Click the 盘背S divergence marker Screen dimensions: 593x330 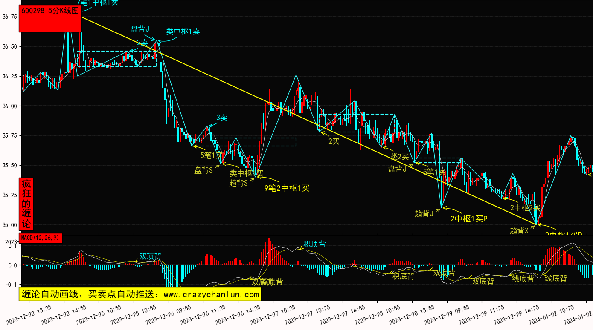coord(203,171)
